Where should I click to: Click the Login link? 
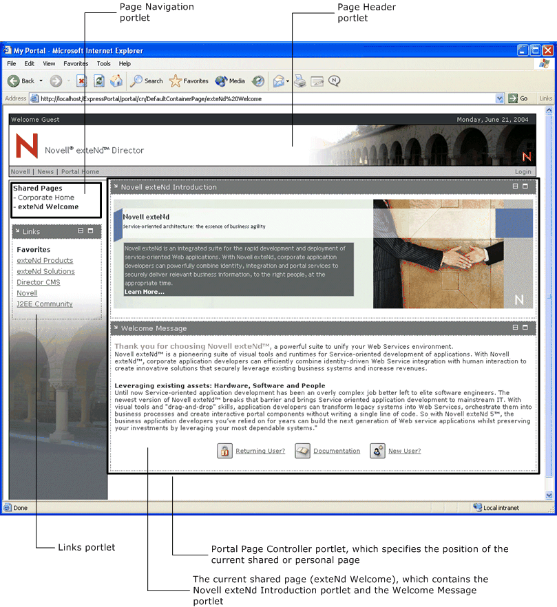click(x=523, y=171)
